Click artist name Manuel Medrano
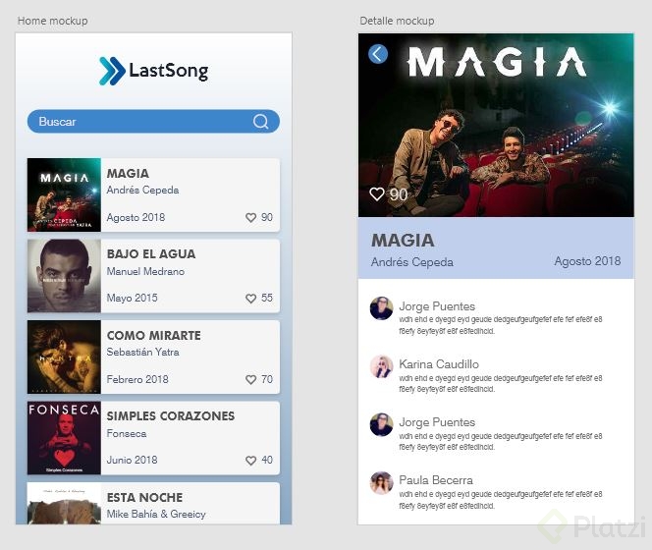The image size is (652, 550). 145,271
